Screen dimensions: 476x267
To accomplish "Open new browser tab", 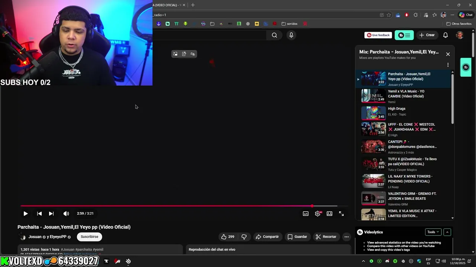I will tap(193, 5).
